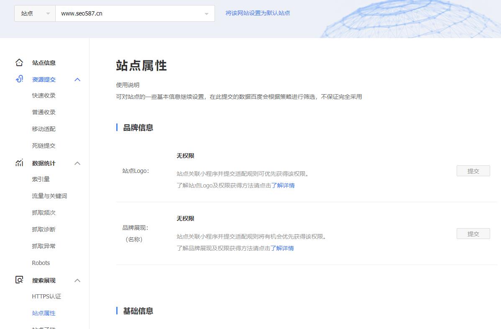Click 将该网站设置为默认站点 link
Screen dimensions: 501x329
(258, 13)
